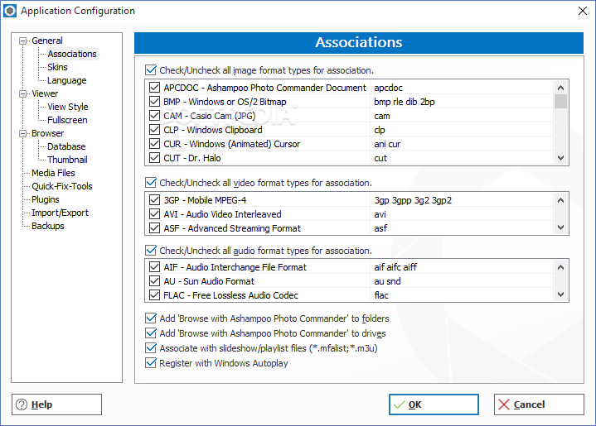Image resolution: width=596 pixels, height=426 pixels.
Task: Click image list scrollbar down arrow
Action: (560, 158)
